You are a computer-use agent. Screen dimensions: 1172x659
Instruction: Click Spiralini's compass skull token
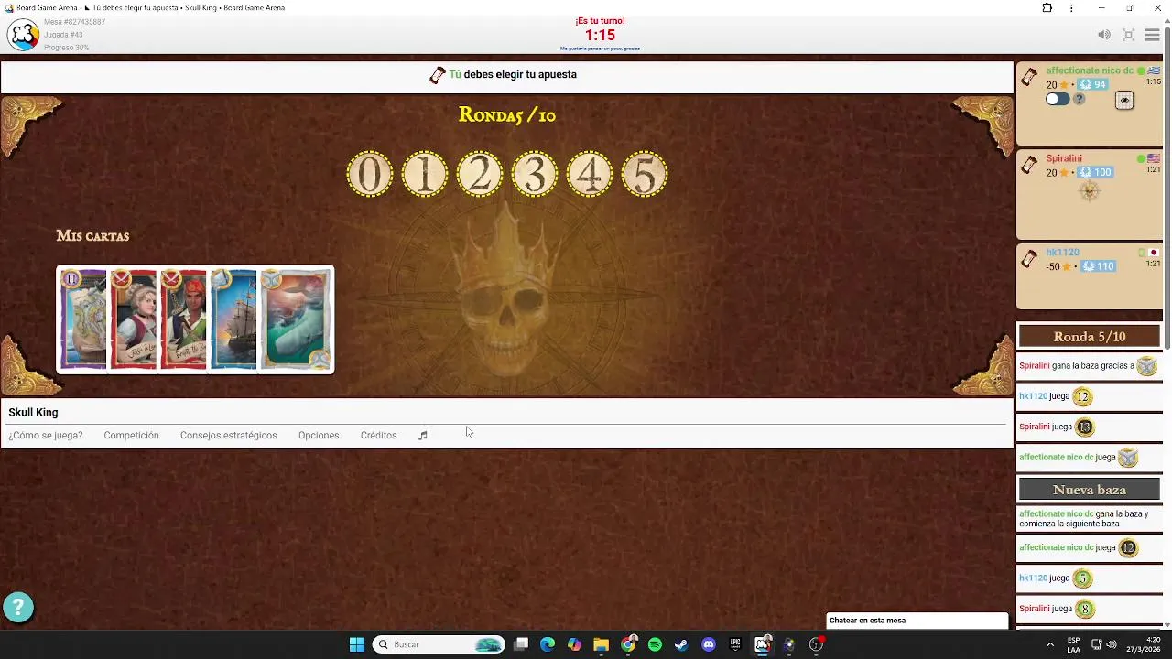click(x=1089, y=191)
